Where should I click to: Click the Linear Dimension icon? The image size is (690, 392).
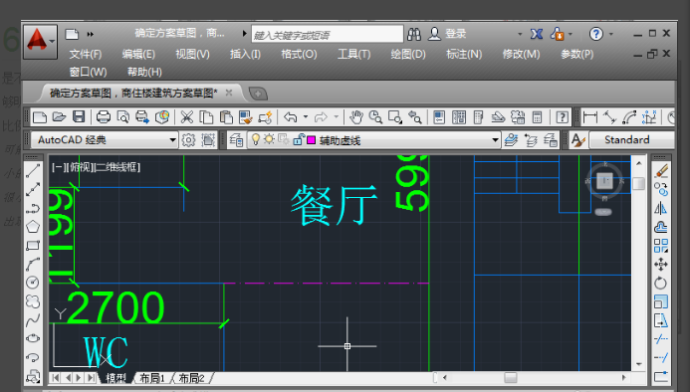coord(590,117)
